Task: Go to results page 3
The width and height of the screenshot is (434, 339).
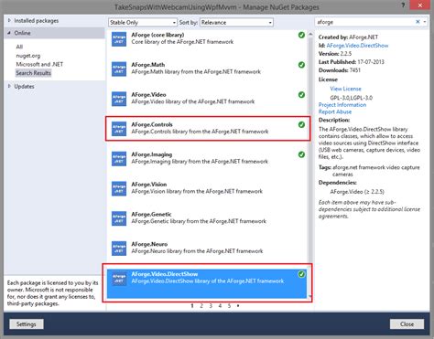Action: click(x=211, y=306)
